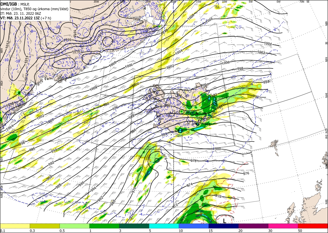328x233 pixels.
Task: Click the "VT: Mið. 23.11.2022 13Z" valid time
Action: [x=20, y=18]
